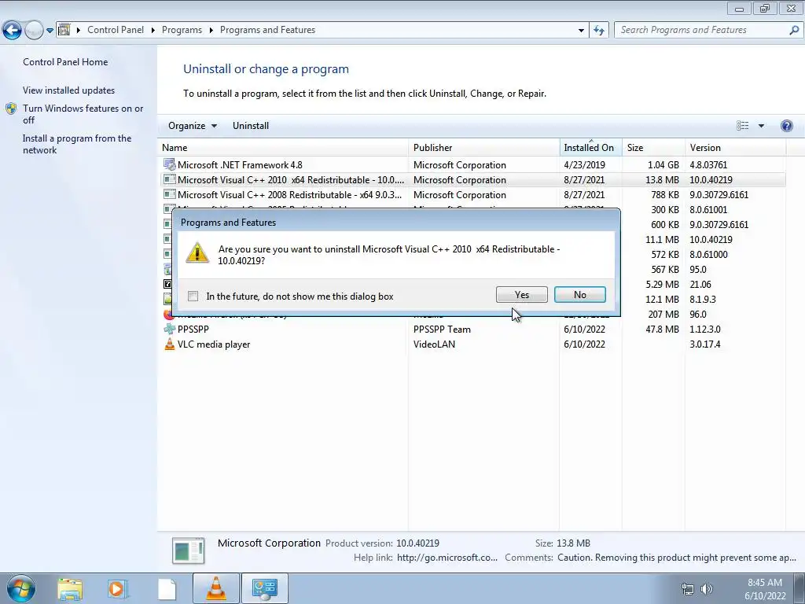The height and width of the screenshot is (604, 805).
Task: Open the help link in details pane
Action: click(x=447, y=558)
